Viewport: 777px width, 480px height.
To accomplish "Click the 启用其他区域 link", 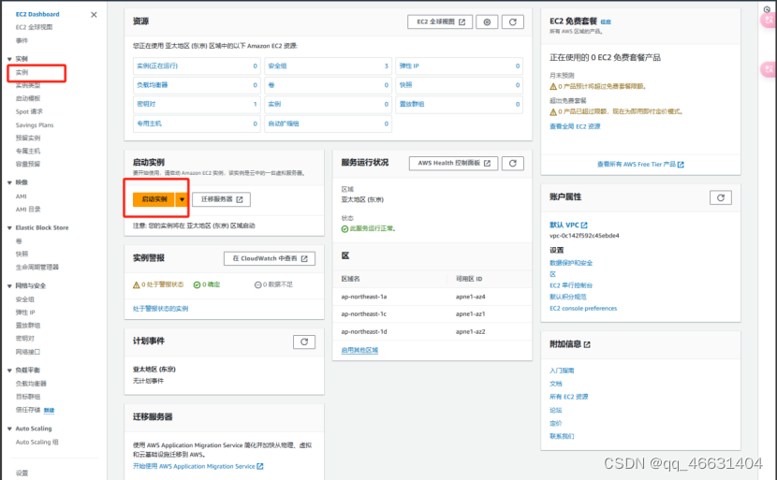I will (x=359, y=350).
